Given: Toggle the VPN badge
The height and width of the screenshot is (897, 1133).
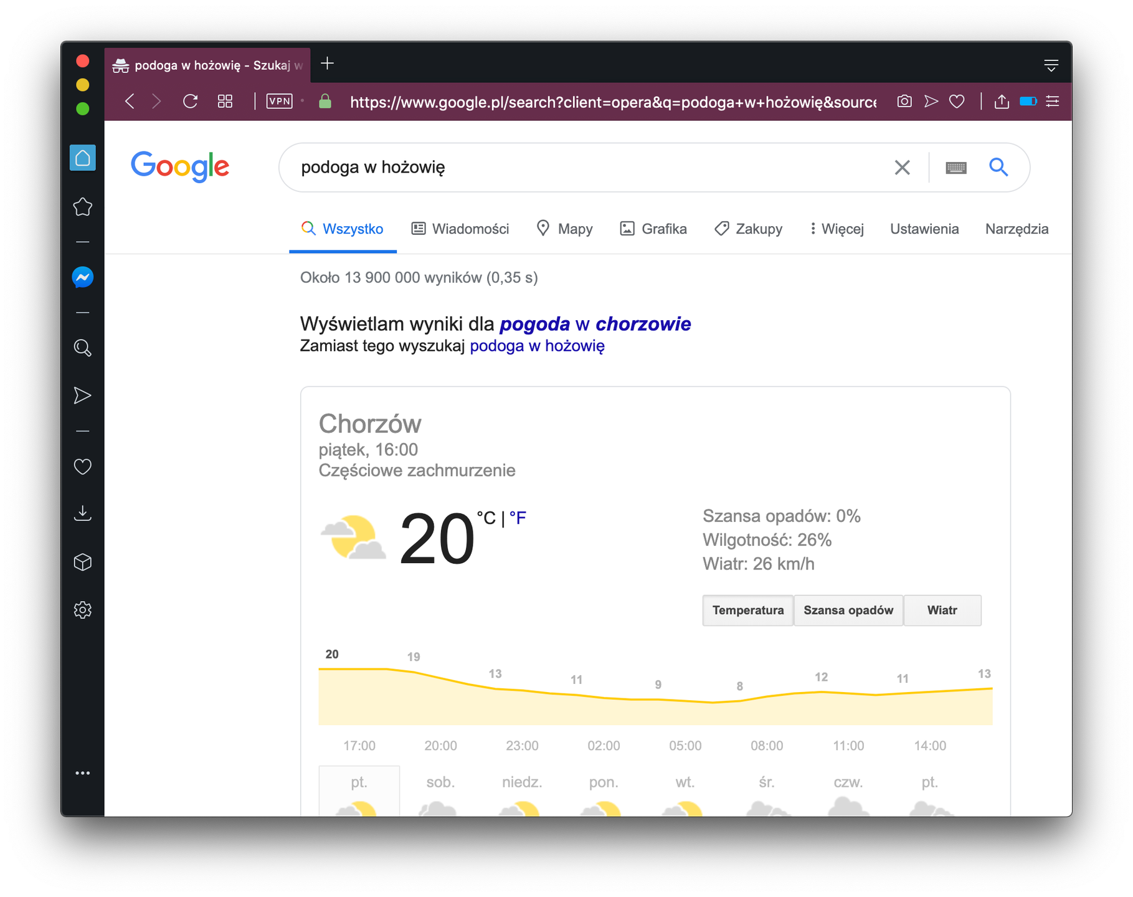Looking at the screenshot, I should coord(279,101).
